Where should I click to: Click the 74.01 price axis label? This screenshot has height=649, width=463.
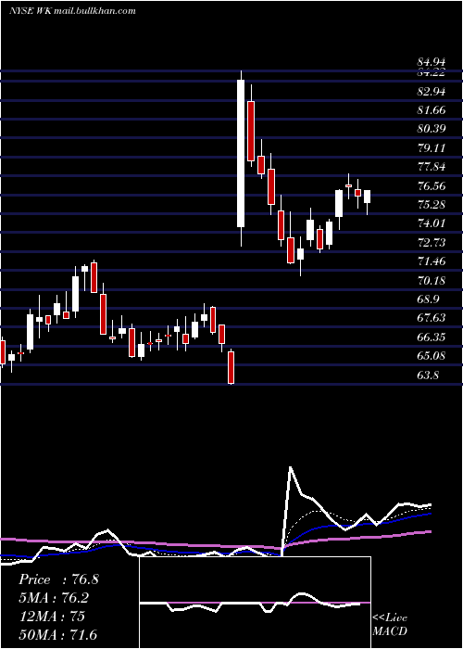point(432,223)
